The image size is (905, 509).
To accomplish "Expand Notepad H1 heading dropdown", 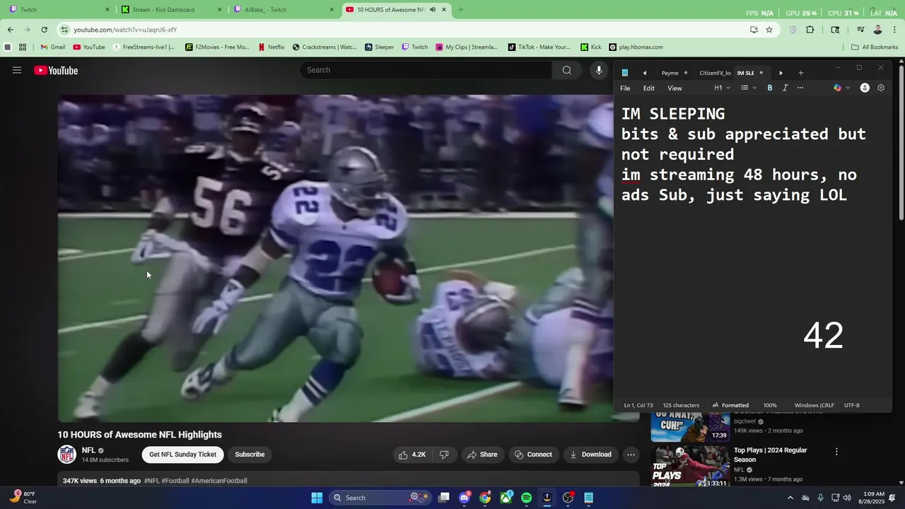I will pyautogui.click(x=722, y=88).
